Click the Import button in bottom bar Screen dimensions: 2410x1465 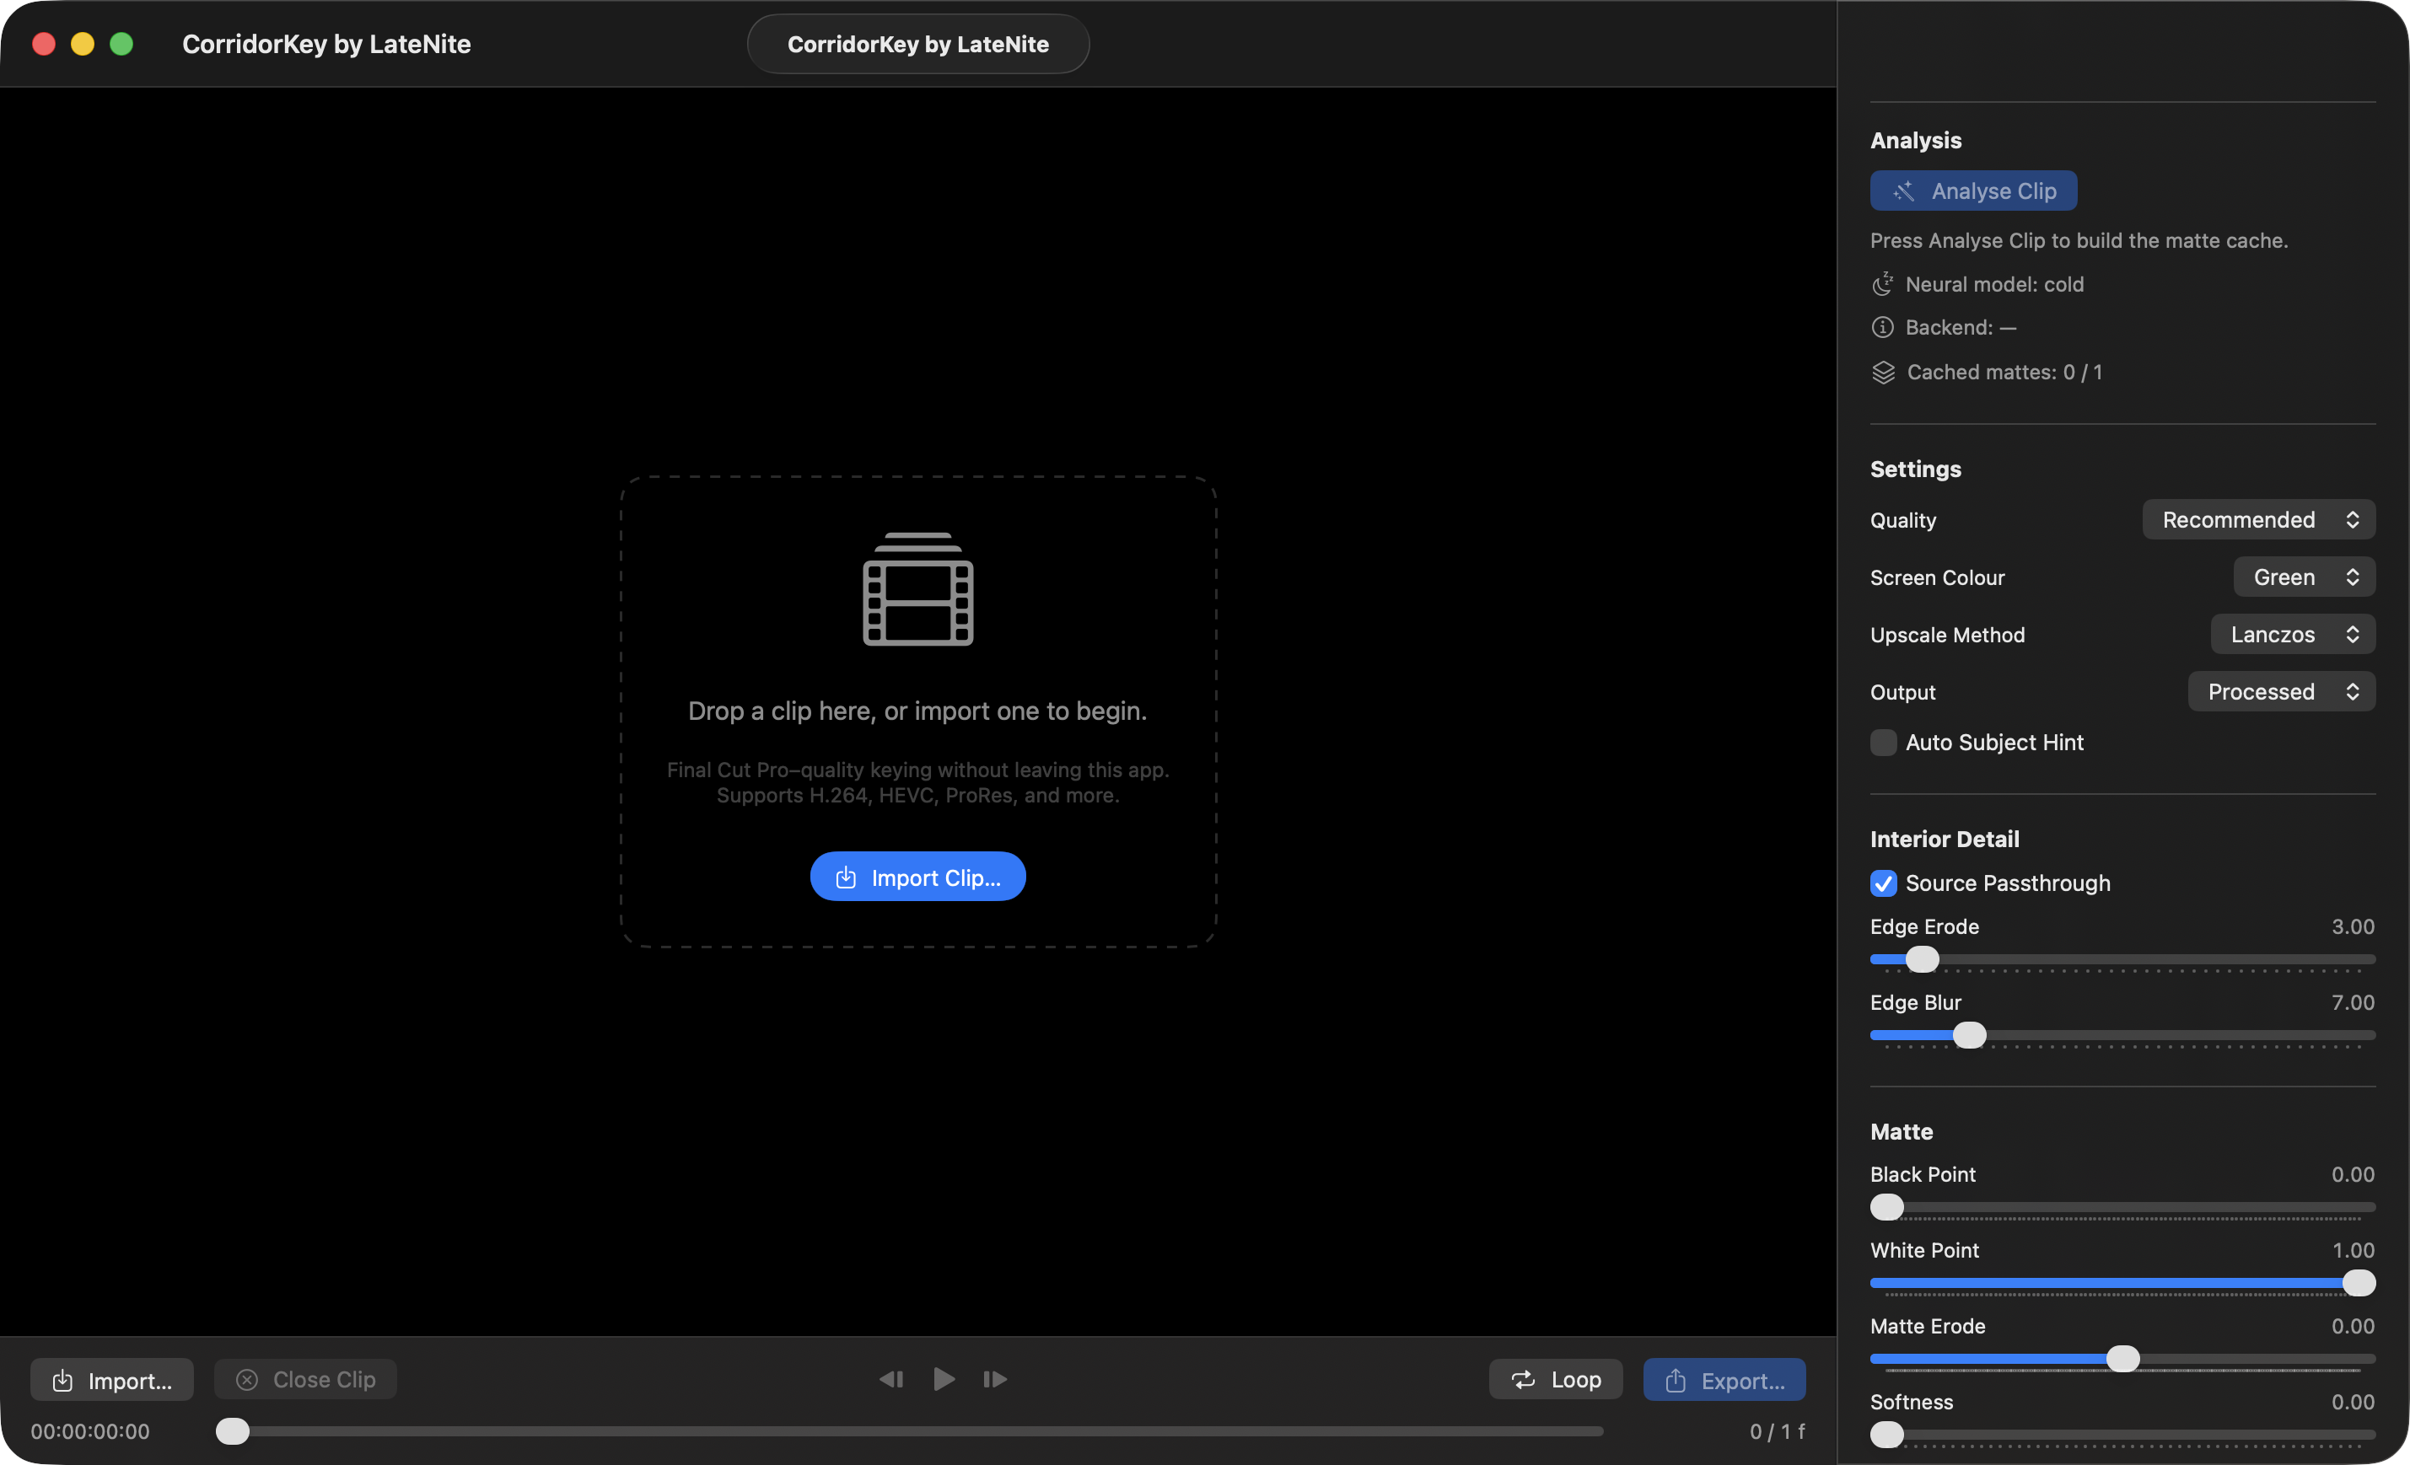click(111, 1379)
